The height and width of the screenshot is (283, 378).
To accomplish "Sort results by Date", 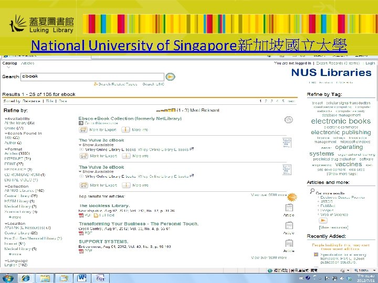I will pos(62,101).
